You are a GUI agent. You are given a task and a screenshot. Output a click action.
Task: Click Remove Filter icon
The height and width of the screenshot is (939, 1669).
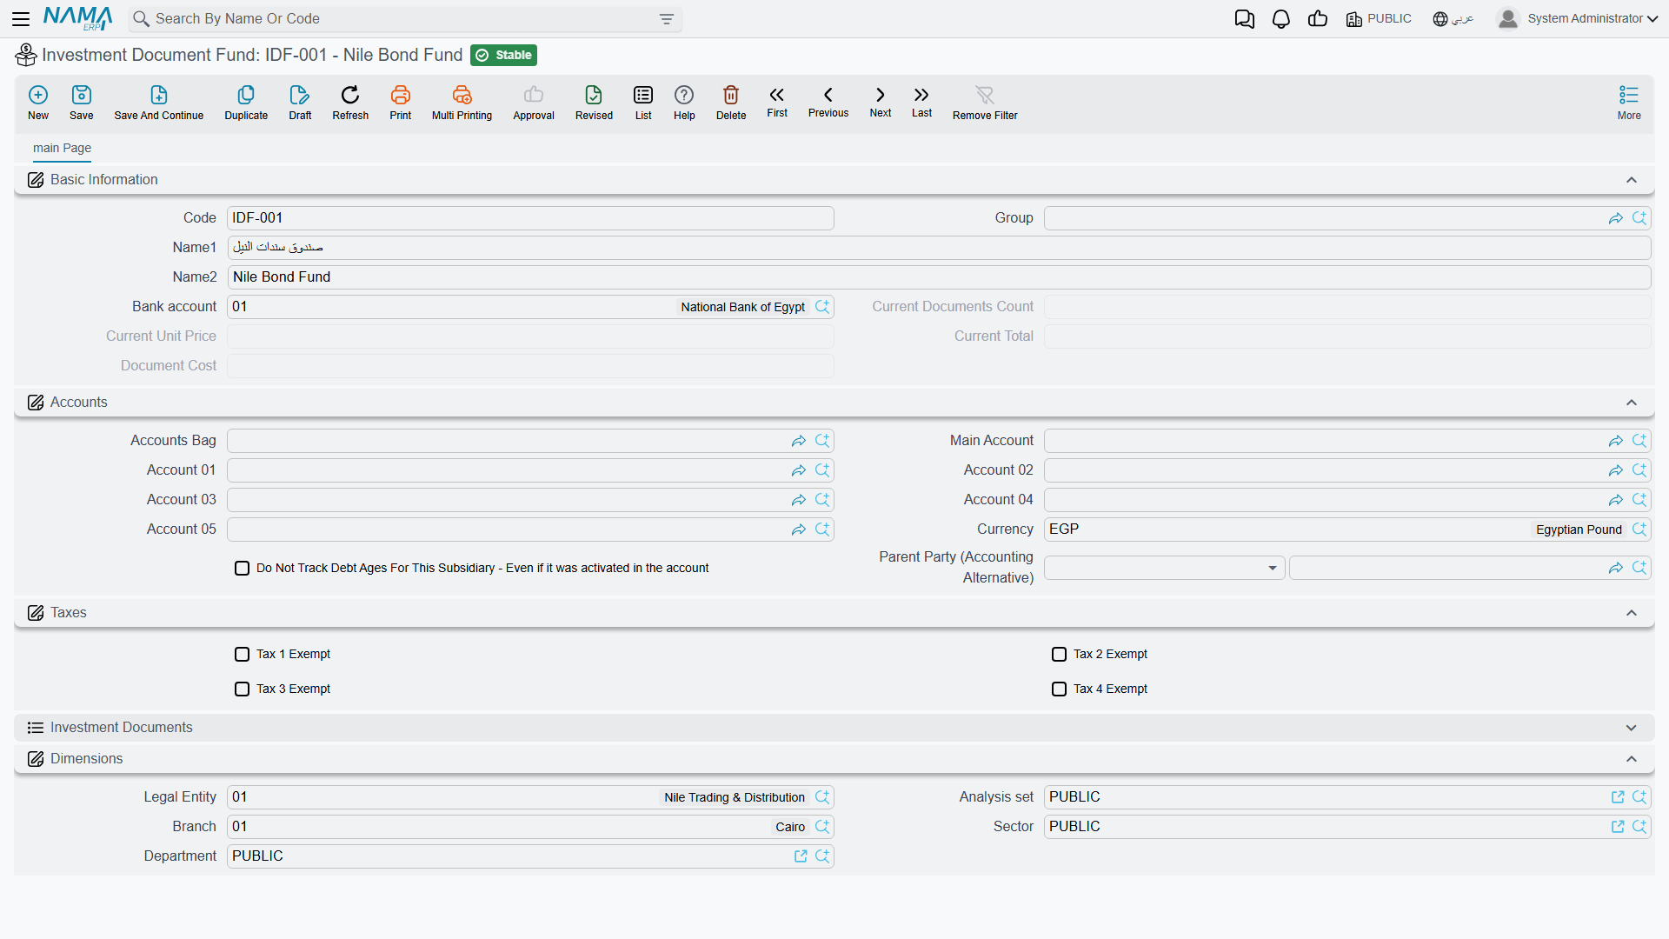(985, 95)
